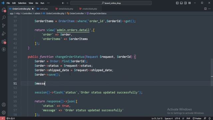Split the editor to the right
The height and width of the screenshot is (120, 213).
click(x=205, y=9)
